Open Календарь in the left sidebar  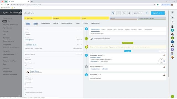click(x=7, y=38)
